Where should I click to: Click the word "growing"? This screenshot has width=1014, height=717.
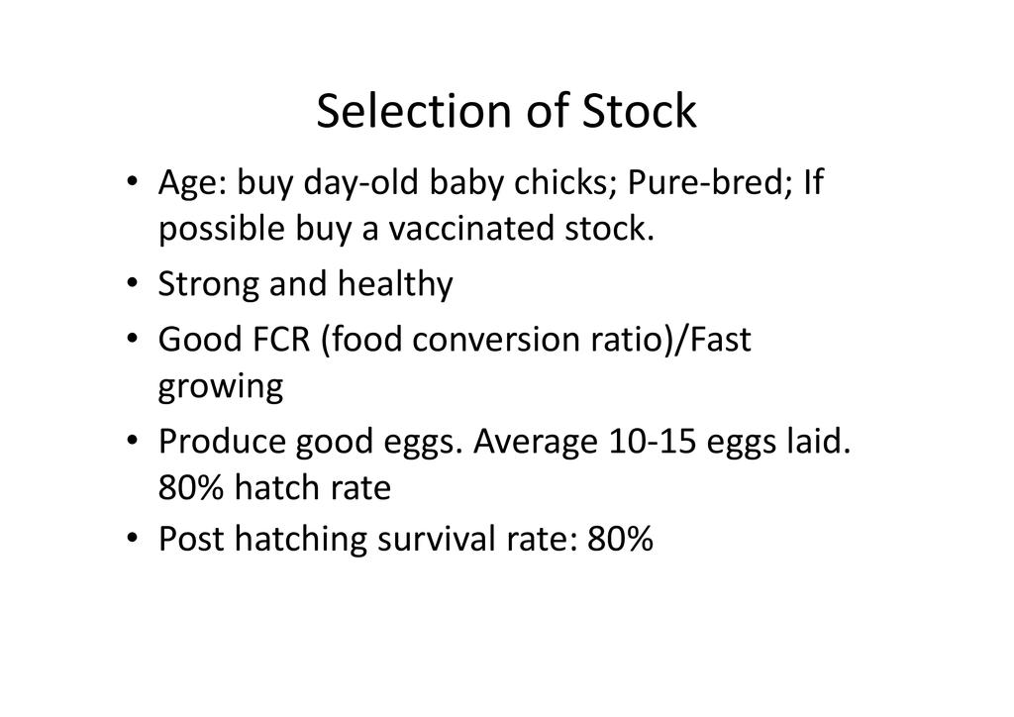coord(220,386)
